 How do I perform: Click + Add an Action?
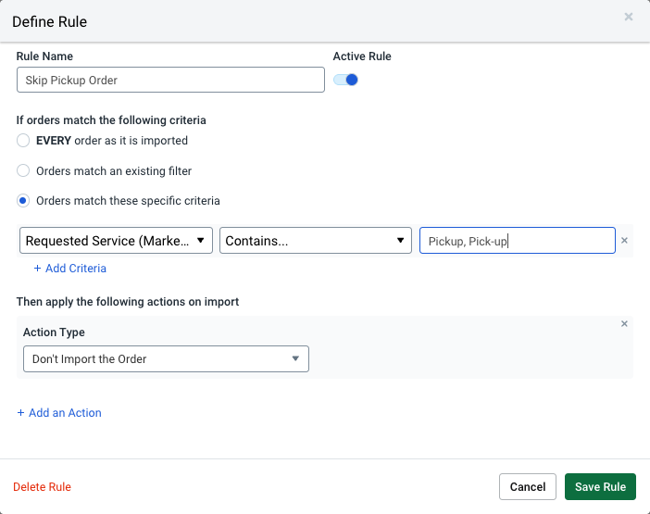[x=59, y=413]
